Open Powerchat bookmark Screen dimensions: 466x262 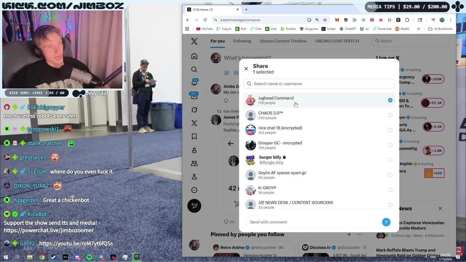(x=382, y=29)
